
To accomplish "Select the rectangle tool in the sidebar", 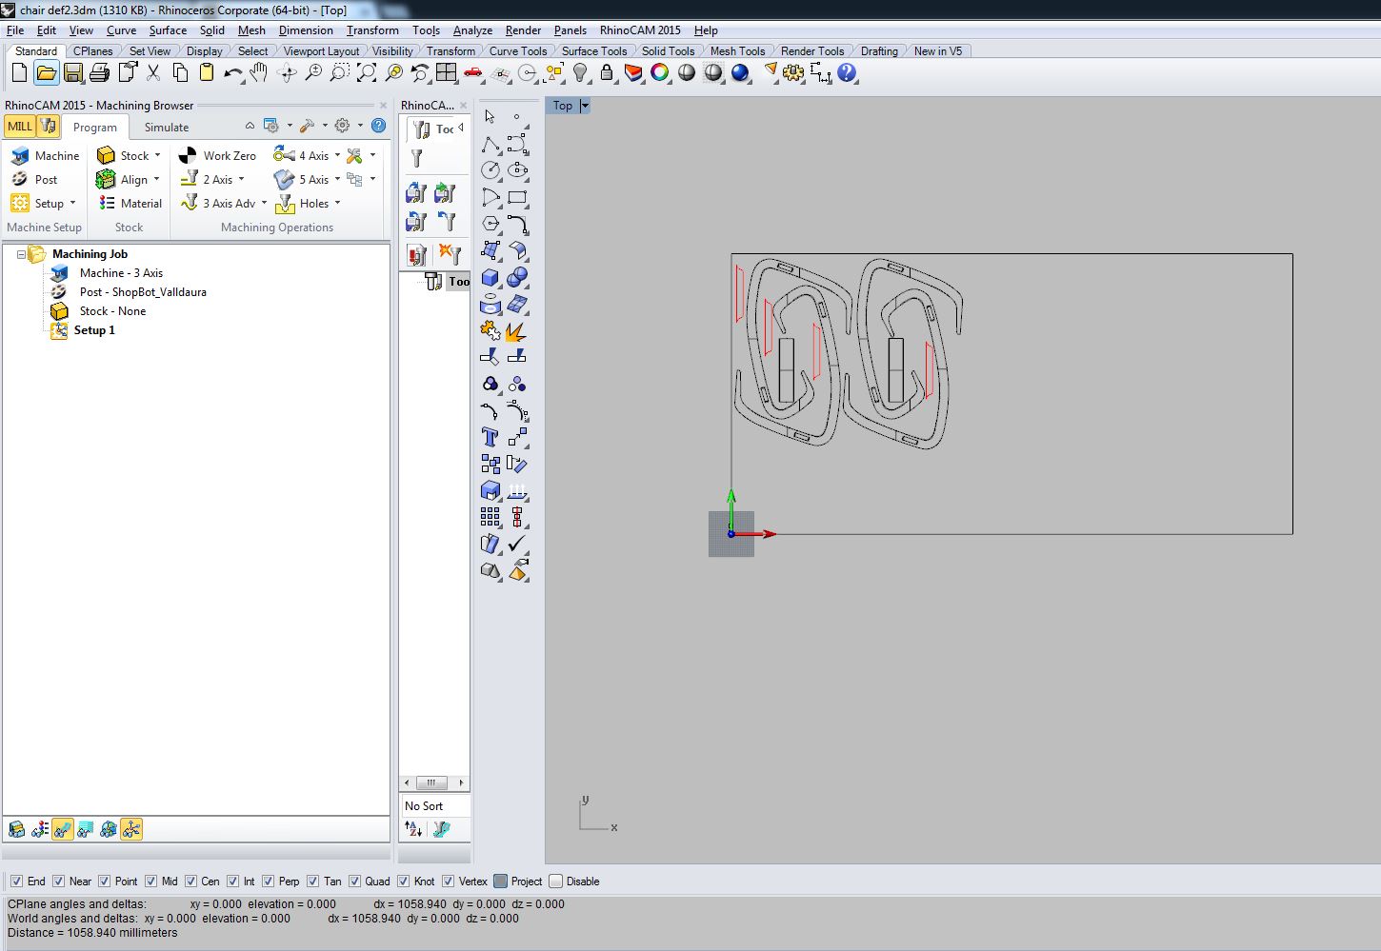I will click(x=517, y=197).
